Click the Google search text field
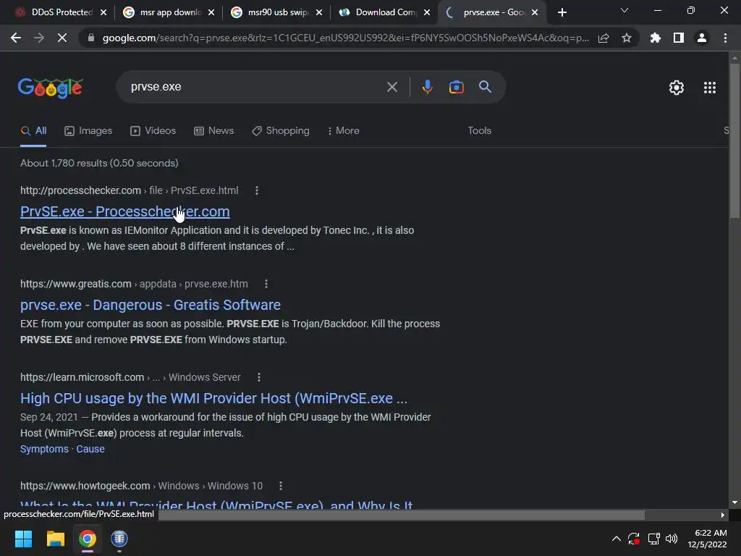 (255, 87)
